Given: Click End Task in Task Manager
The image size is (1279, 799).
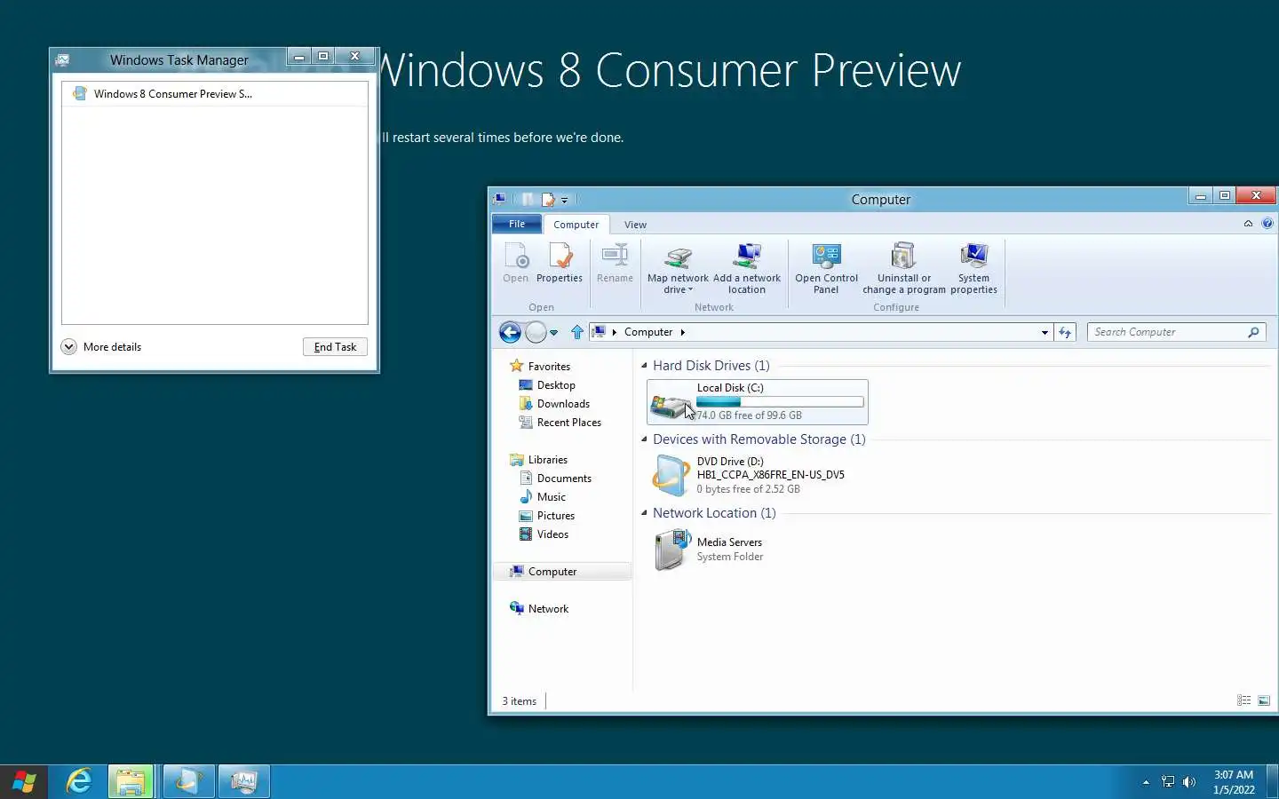Looking at the screenshot, I should [x=335, y=347].
